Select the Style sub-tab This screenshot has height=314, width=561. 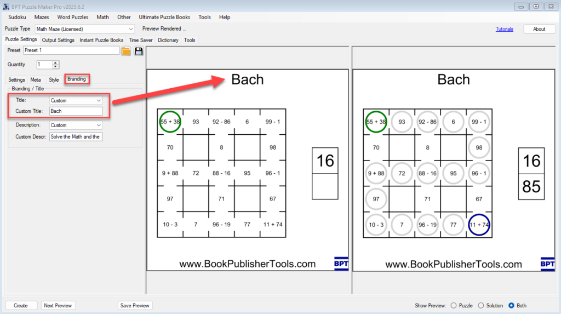[x=54, y=80]
